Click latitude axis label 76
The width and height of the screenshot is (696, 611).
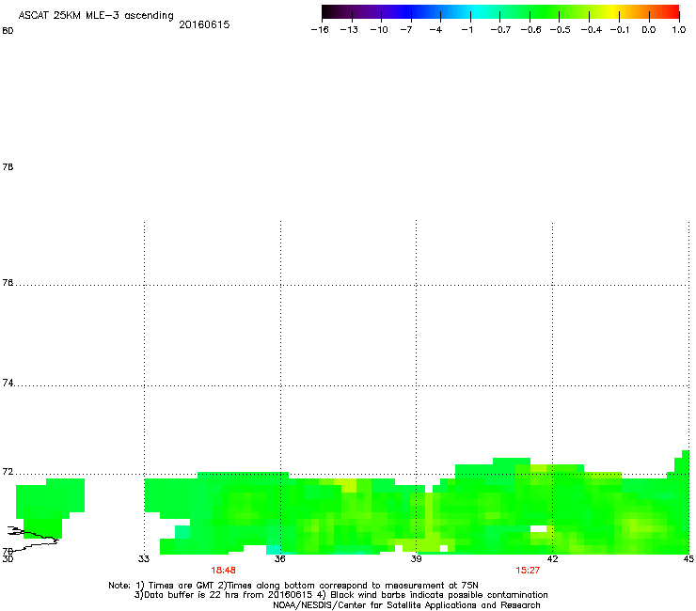coord(8,283)
